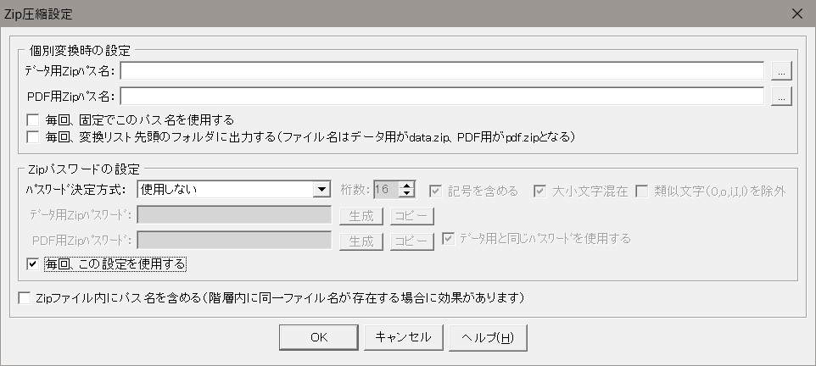Screen dimensions: 816x366
Task: Click the OK button
Action: (x=318, y=336)
